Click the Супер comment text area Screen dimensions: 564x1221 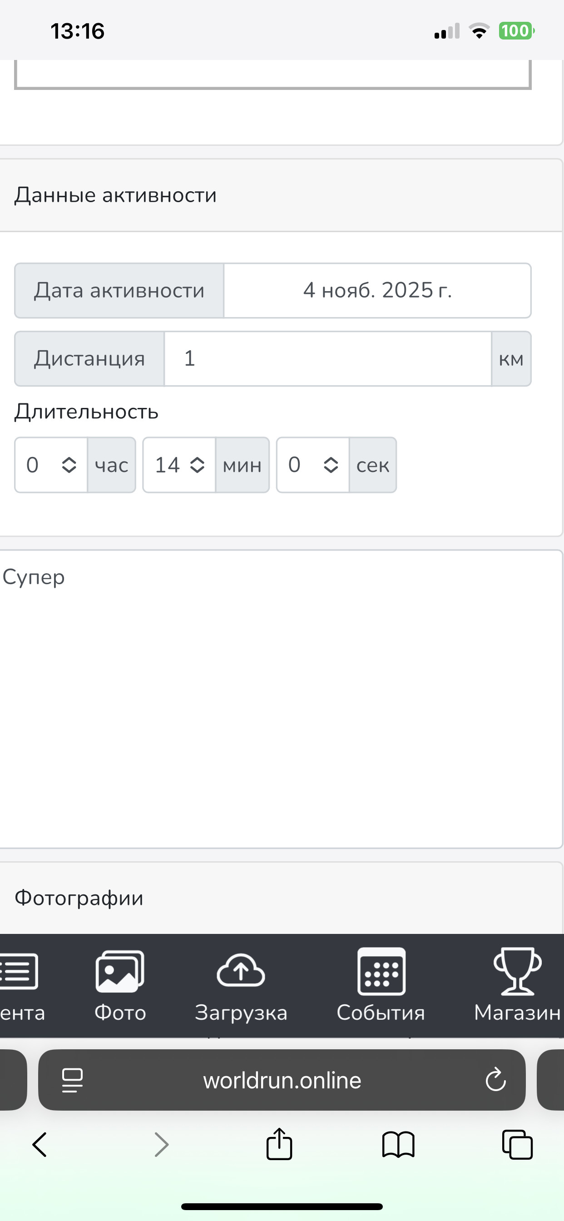(x=281, y=699)
